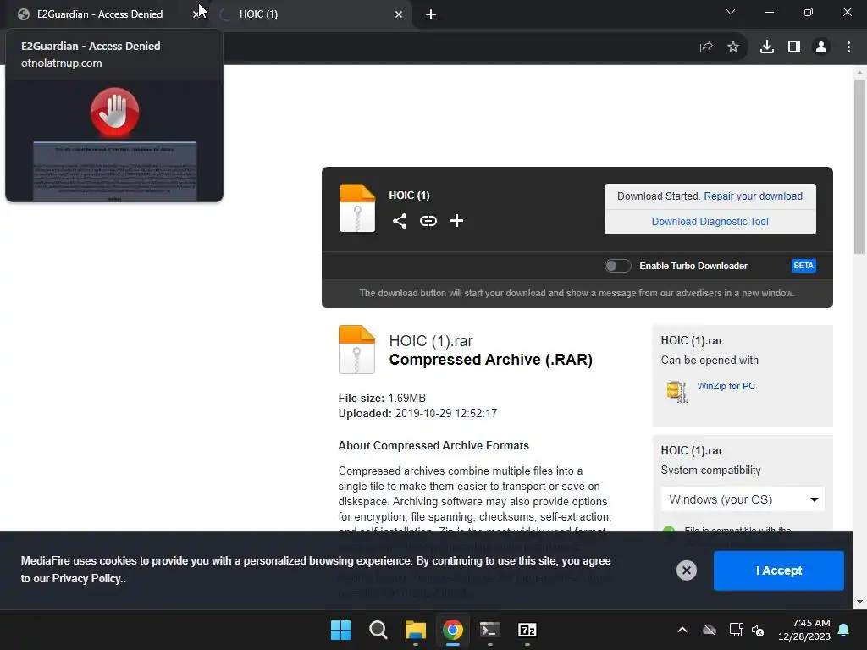Click the network tray icon

coord(736,630)
